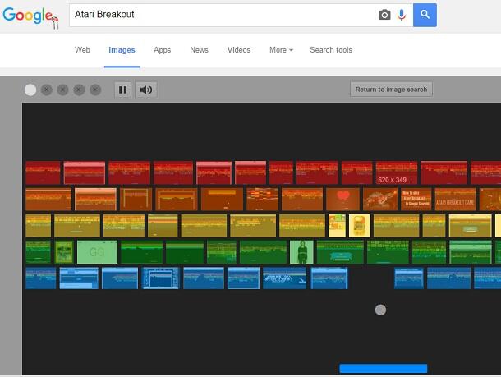Switch to the Web tab

tap(82, 50)
